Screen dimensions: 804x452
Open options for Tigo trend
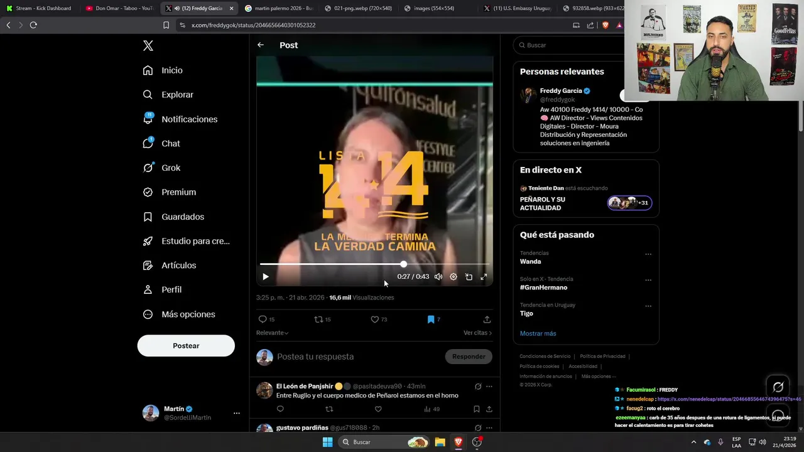[x=648, y=306]
